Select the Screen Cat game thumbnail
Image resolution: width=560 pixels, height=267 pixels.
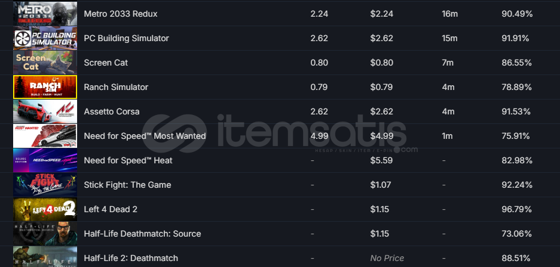coord(45,63)
